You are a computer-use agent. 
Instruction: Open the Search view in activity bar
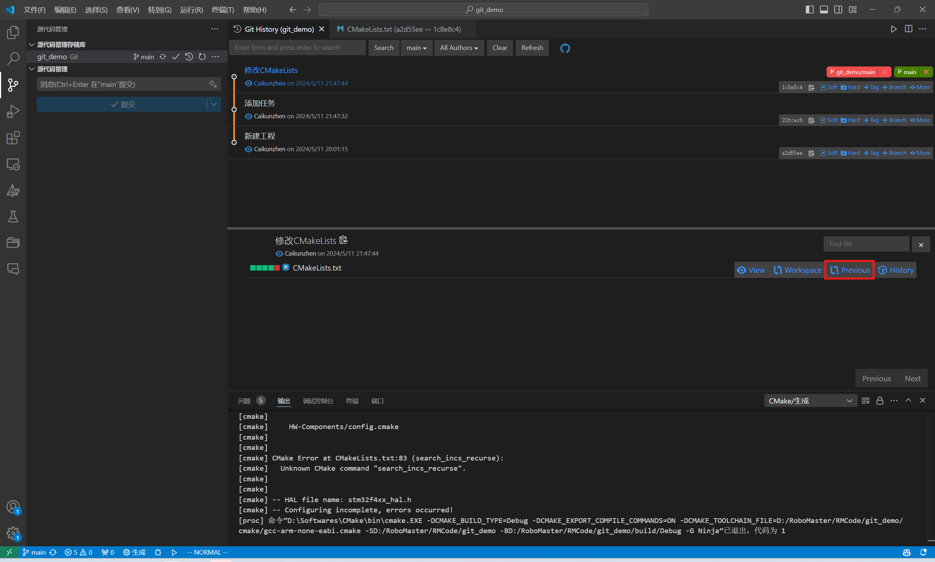click(x=13, y=58)
